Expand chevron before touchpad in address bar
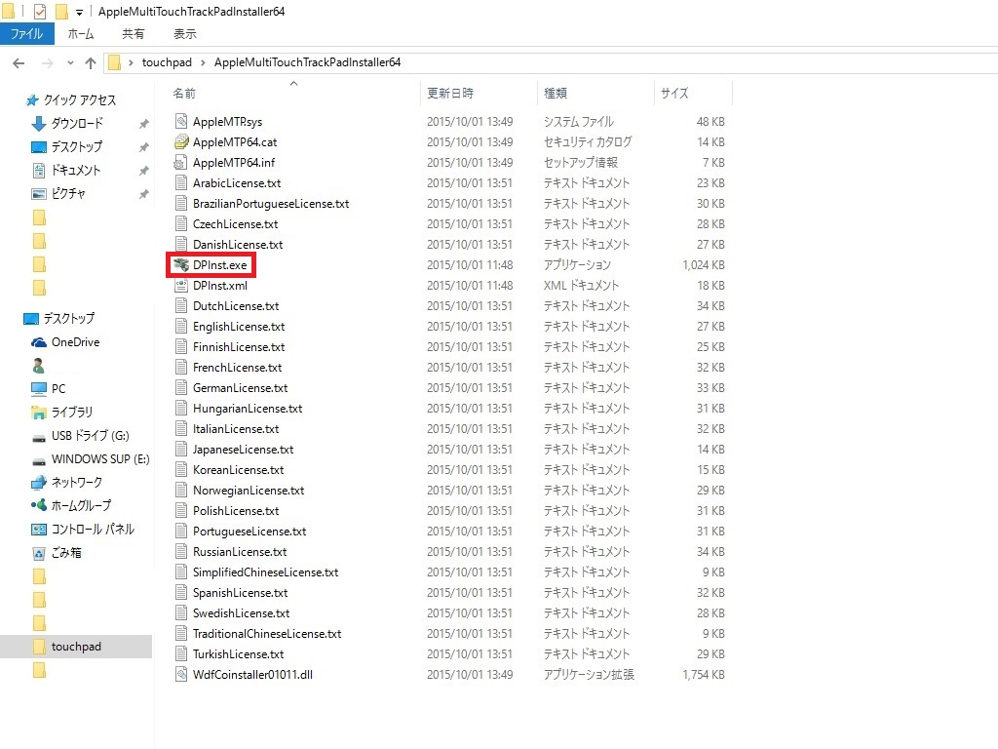998x749 pixels. (x=131, y=62)
